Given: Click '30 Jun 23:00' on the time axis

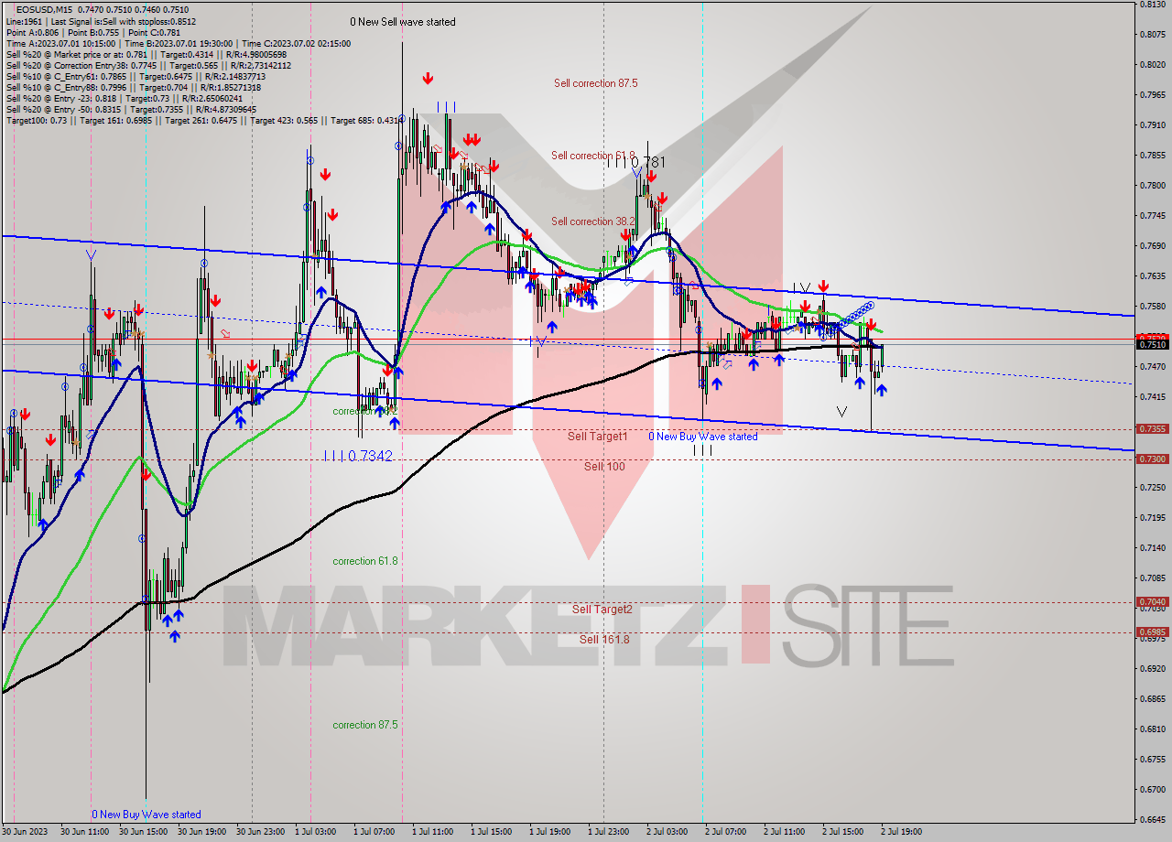Looking at the screenshot, I should (262, 832).
